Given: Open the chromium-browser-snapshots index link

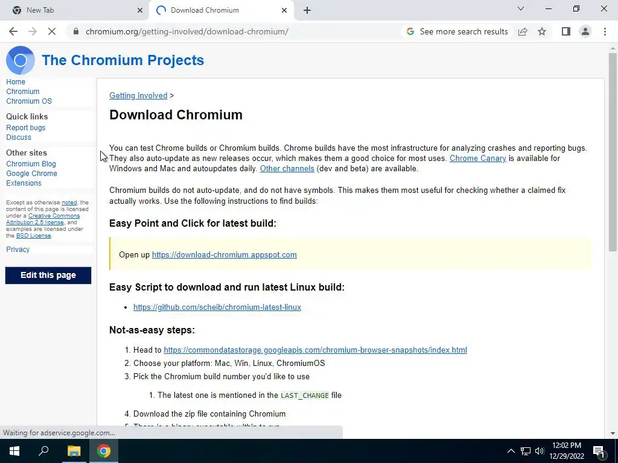Looking at the screenshot, I should [x=315, y=350].
